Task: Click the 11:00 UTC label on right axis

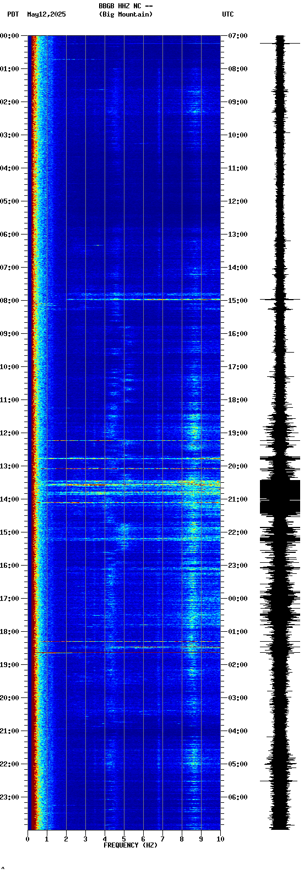Action: 238,168
